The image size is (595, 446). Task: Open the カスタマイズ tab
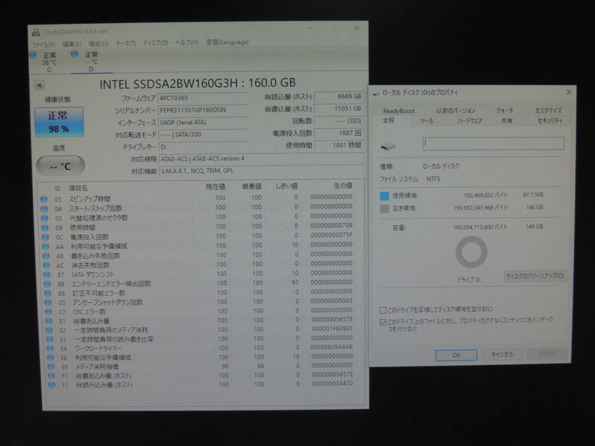[x=548, y=111]
